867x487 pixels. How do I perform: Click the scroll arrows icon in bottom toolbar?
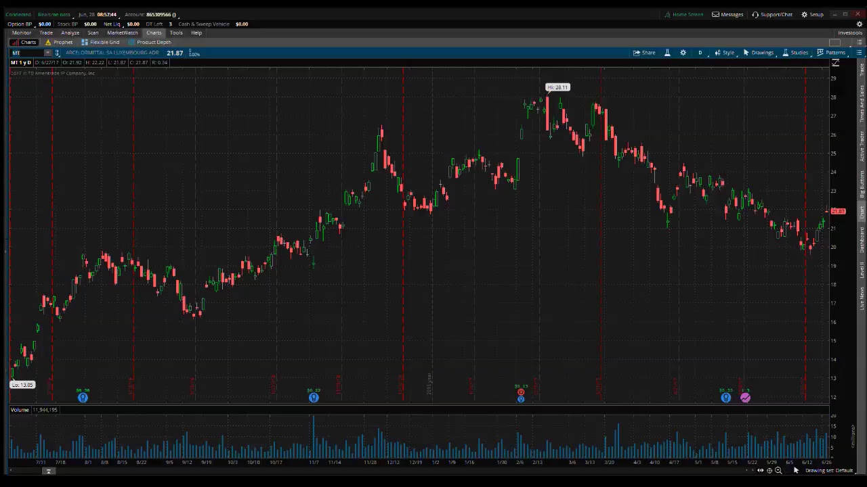coord(760,470)
